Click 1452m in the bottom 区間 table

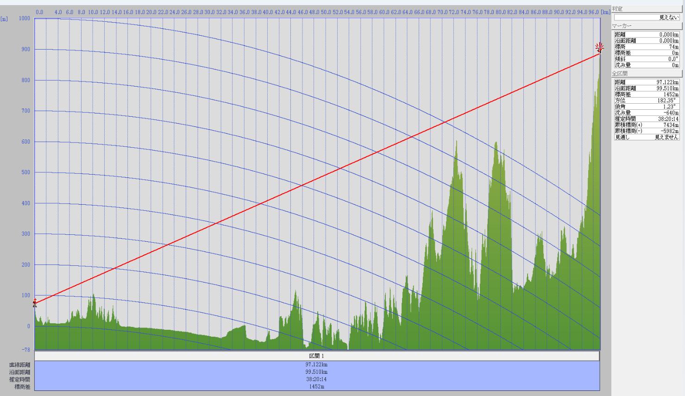(x=317, y=387)
